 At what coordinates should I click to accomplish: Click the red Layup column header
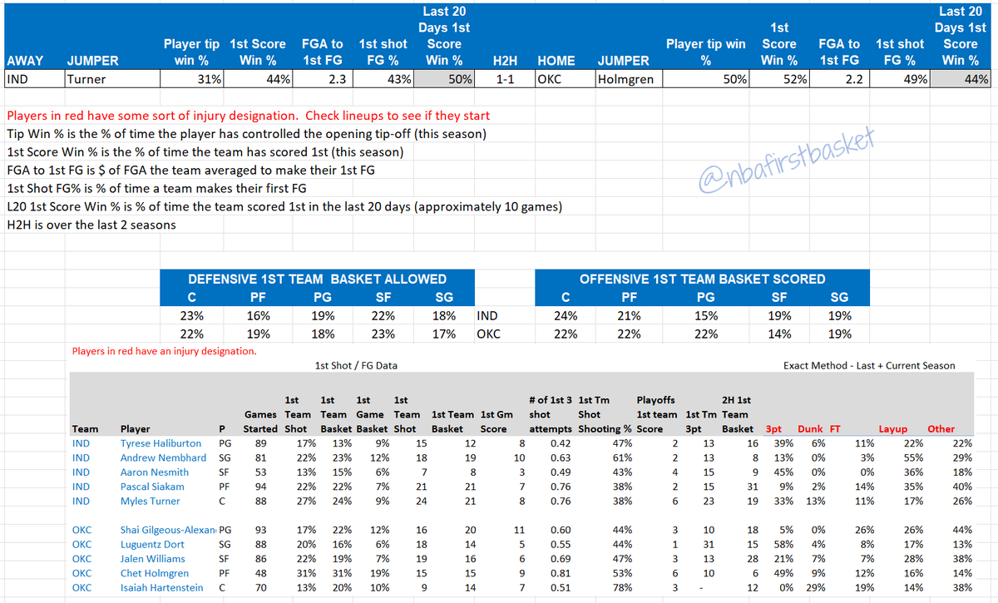894,429
